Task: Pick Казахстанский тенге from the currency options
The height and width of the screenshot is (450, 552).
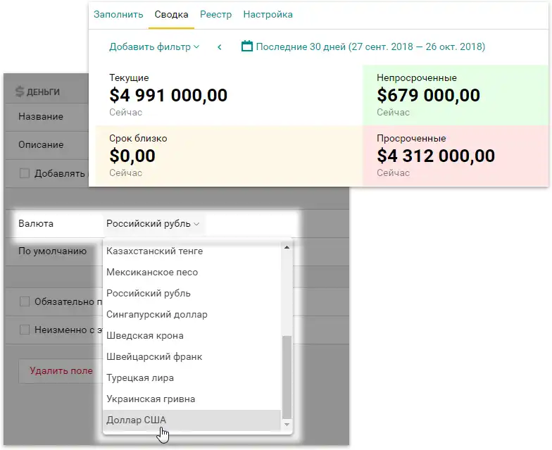Action: pyautogui.click(x=192, y=251)
